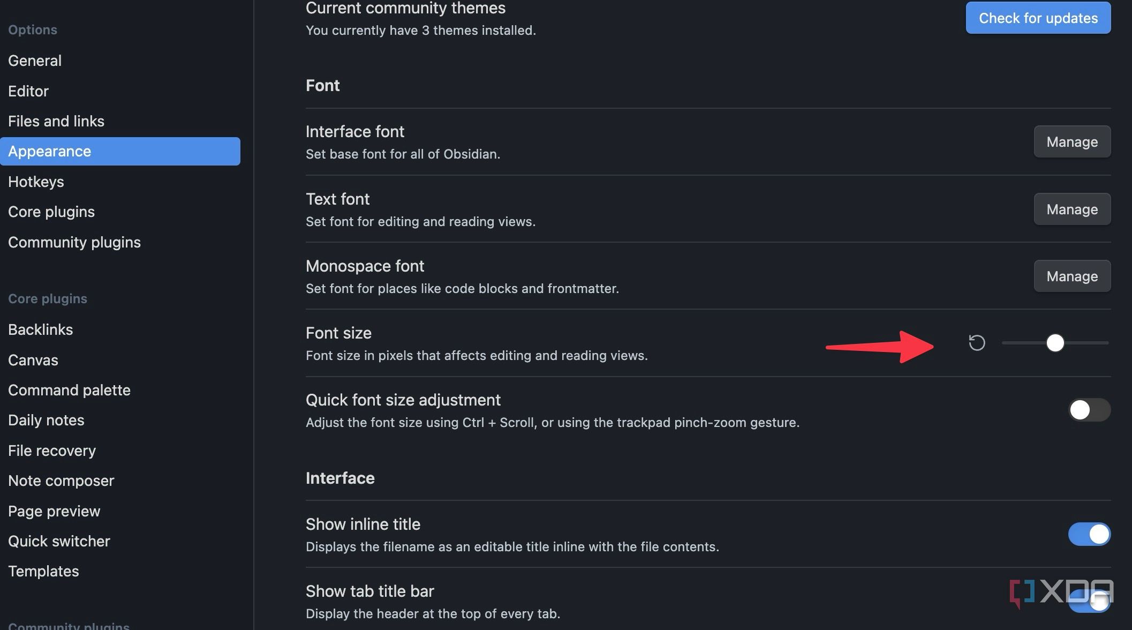1132x630 pixels.
Task: Select Quick switcher settings
Action: [x=59, y=541]
